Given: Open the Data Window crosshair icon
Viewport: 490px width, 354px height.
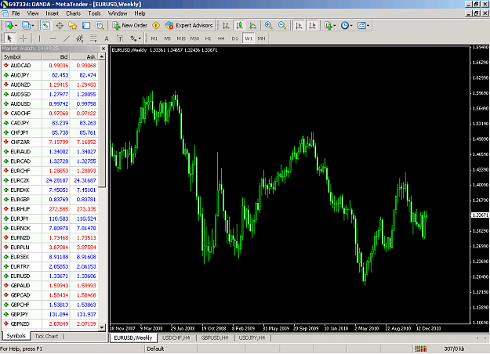Looking at the screenshot, I should click(60, 26).
